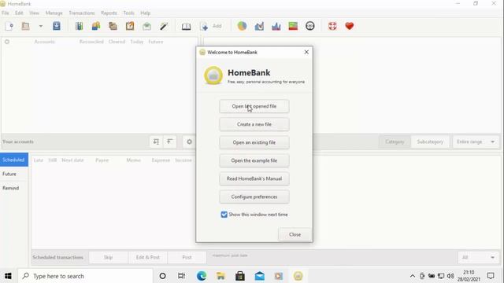Open the Statistics pie chart report
This screenshot has width=504, height=283.
click(x=242, y=26)
